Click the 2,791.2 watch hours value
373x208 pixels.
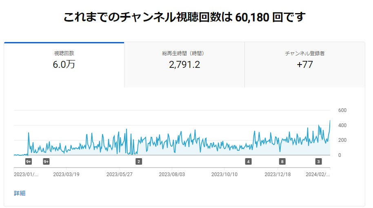184,65
